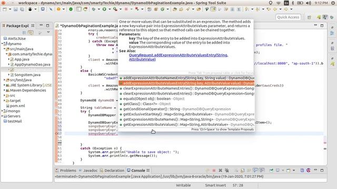The width and height of the screenshot is (337, 189).
Task: Open Package Explorer view menu triangle
Action: [x=48, y=33]
